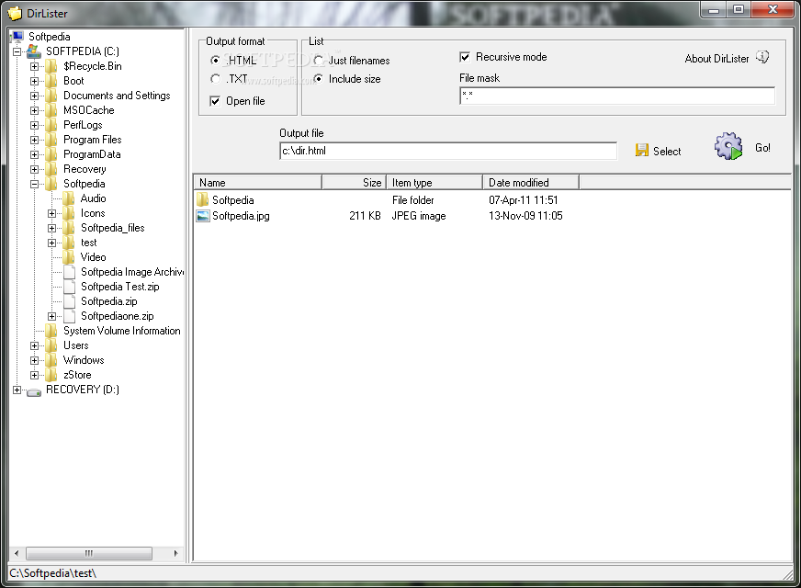Choose Just filenames list option
This screenshot has height=588, width=801.
point(318,61)
